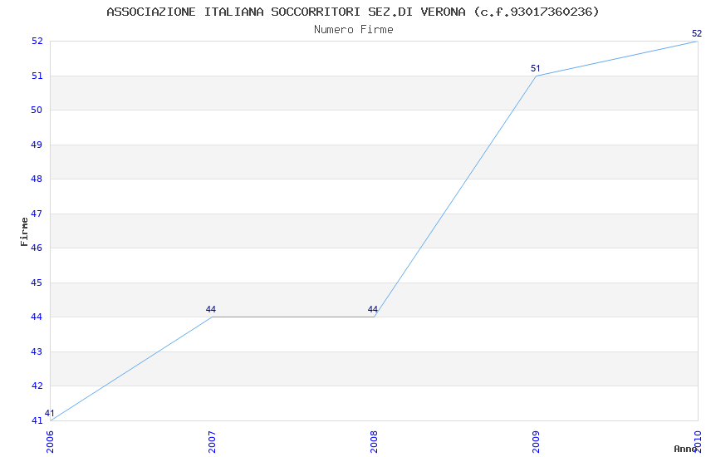Click the y-axis tick value 47
Viewport: 706px width, 457px height.
point(37,214)
